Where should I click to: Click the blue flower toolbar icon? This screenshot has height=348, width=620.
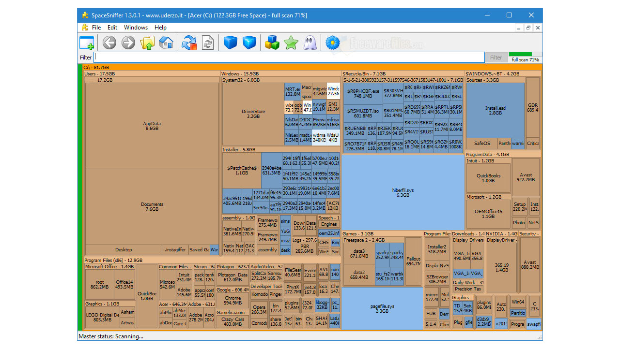click(333, 43)
